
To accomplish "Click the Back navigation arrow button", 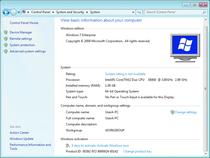I will coord(6,12).
